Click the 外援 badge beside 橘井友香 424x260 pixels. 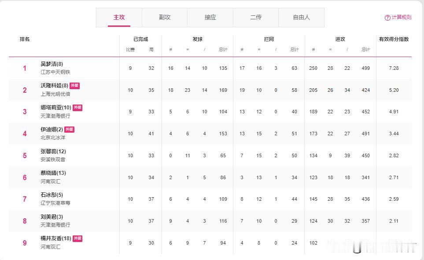[x=77, y=238]
